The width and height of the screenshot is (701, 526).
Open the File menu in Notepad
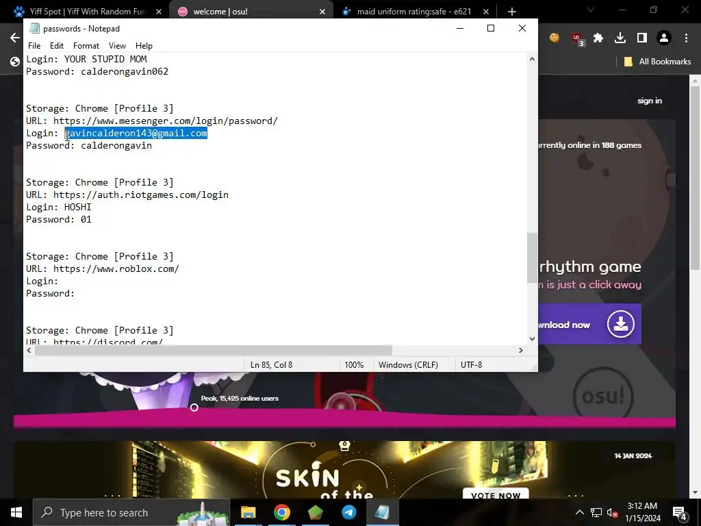click(x=34, y=46)
